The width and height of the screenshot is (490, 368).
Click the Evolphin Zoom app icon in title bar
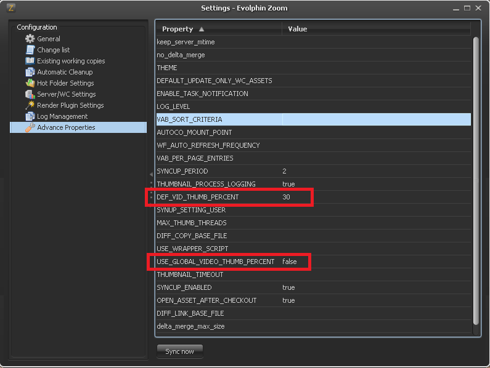(x=11, y=8)
